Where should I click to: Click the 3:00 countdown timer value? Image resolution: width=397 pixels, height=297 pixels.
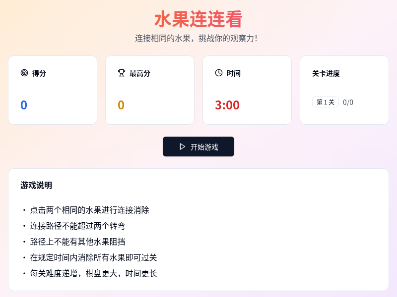(227, 105)
